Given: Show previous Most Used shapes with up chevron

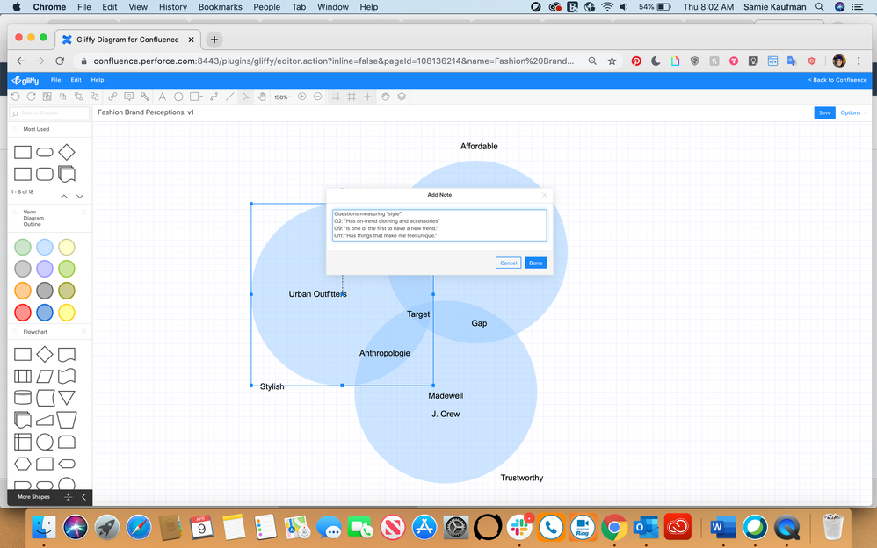Looking at the screenshot, I should (x=64, y=196).
